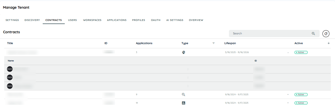Click the ID header in expanded subtable
This screenshot has height=107, width=335.
click(256, 61)
